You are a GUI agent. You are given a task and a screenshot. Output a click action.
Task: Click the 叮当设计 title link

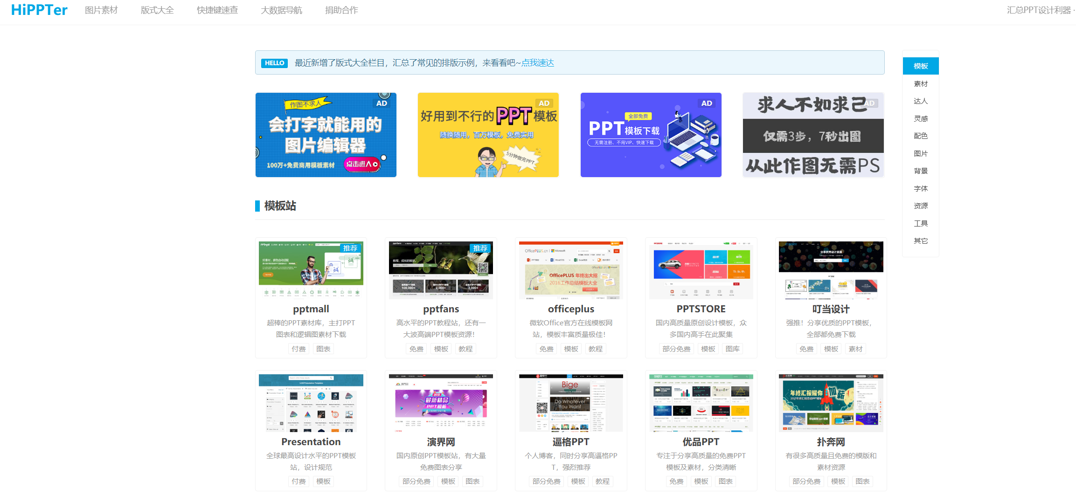(831, 309)
